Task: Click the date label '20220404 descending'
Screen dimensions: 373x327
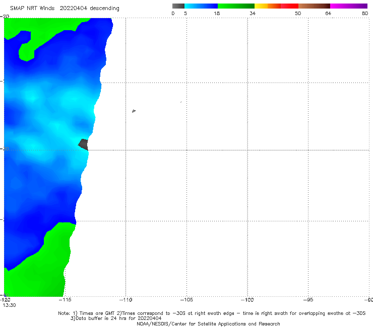Action: (89, 8)
